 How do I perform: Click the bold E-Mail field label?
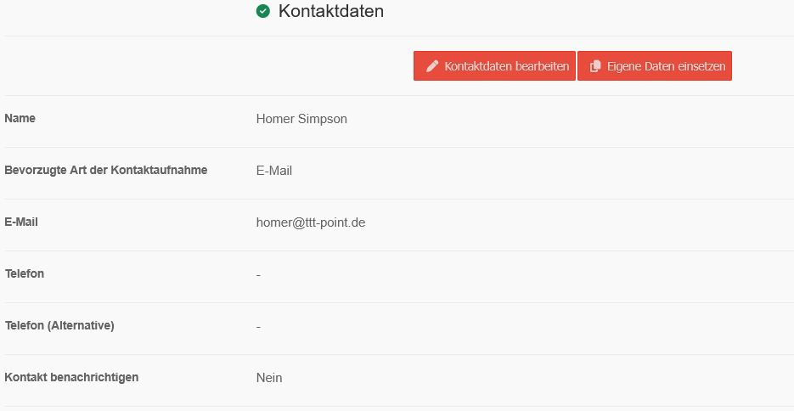point(21,222)
